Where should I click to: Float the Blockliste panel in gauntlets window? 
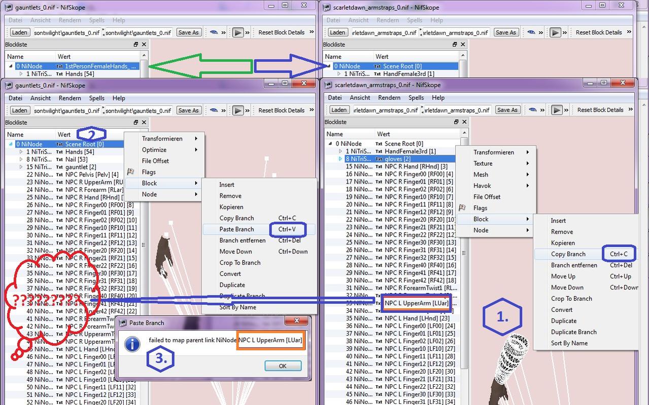click(136, 122)
